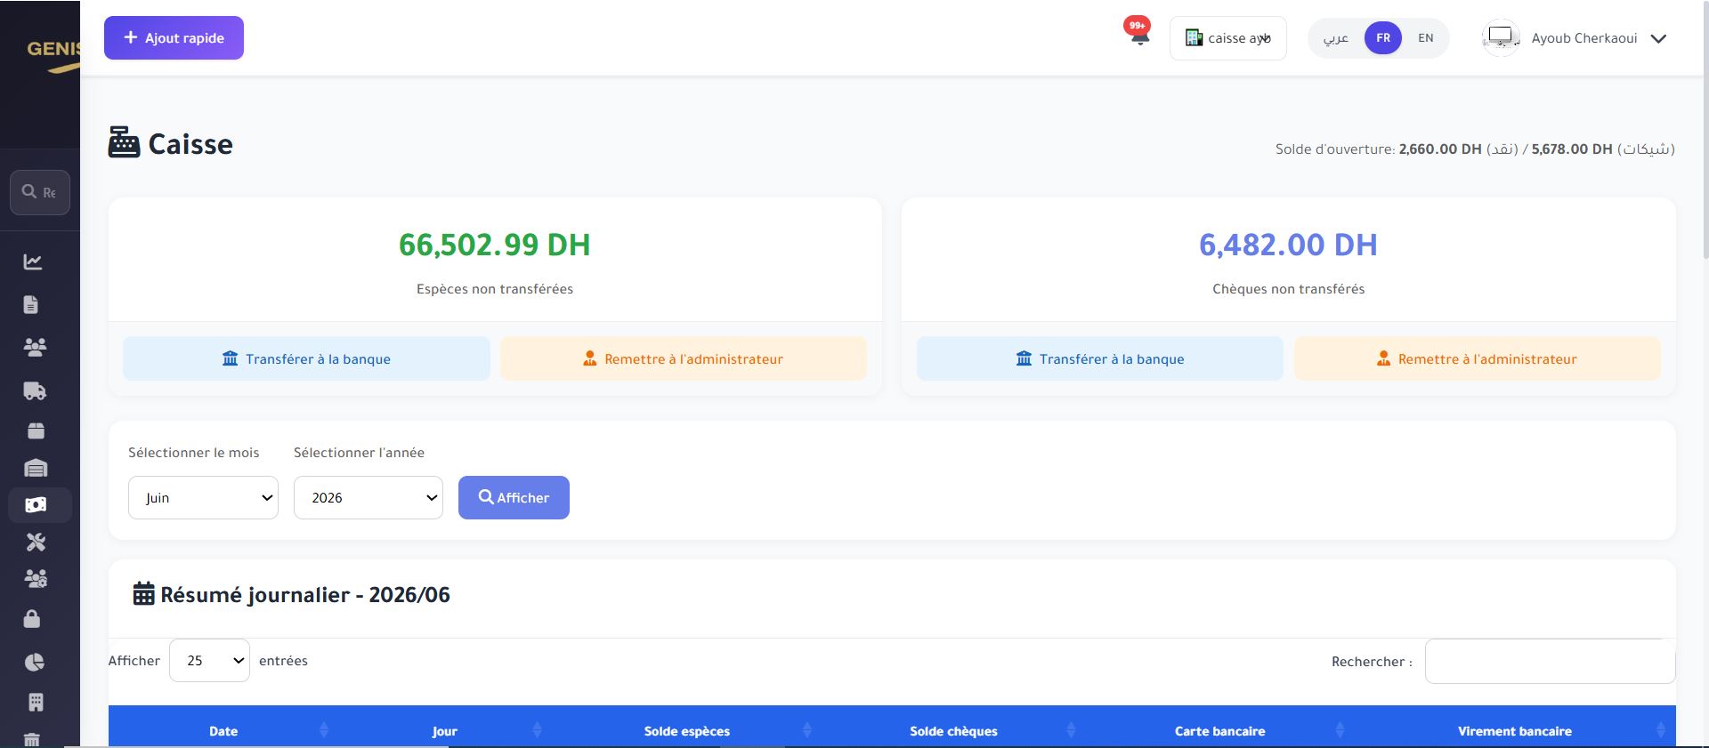1709x748 pixels.
Task: Open the pie chart icon in sidebar
Action: [x=34, y=662]
